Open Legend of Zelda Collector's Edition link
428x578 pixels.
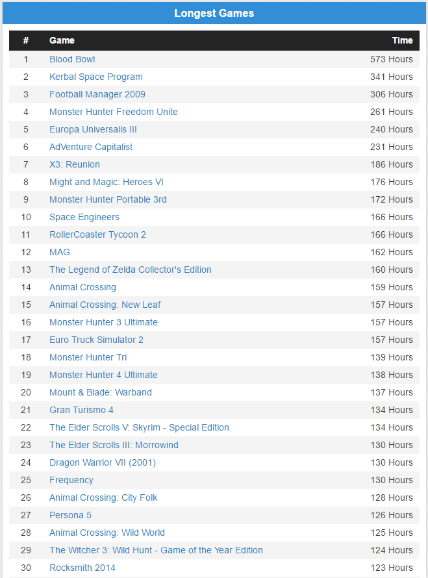pyautogui.click(x=131, y=270)
